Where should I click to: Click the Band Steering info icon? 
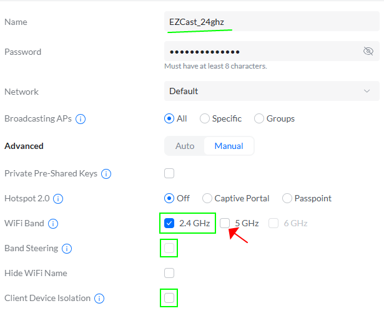(x=67, y=249)
